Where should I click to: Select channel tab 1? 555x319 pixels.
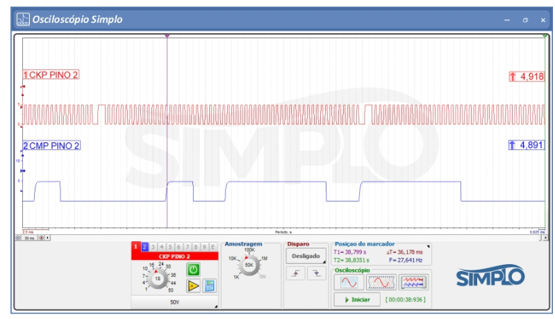(x=135, y=247)
